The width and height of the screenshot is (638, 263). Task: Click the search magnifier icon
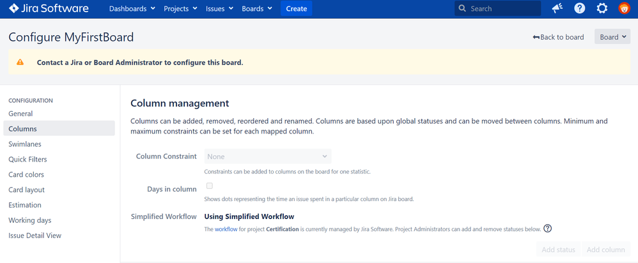462,8
